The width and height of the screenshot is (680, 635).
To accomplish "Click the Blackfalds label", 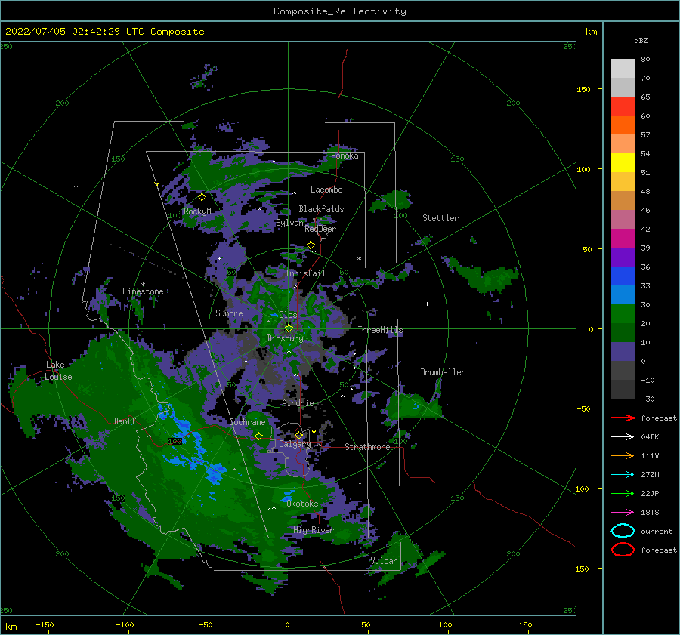I will tap(321, 209).
